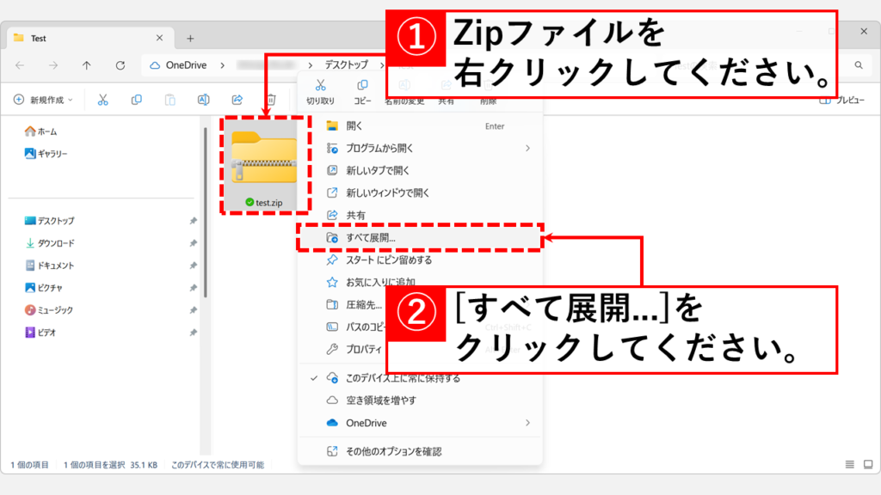Go up one folder level
The image size is (881, 495).
click(87, 65)
